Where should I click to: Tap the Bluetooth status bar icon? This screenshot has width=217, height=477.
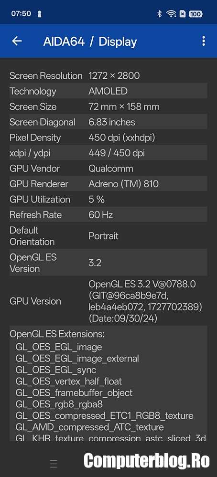pos(159,14)
